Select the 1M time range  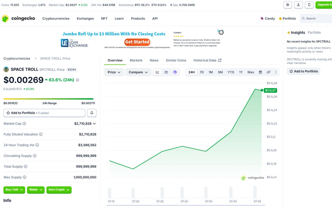[211, 72]
